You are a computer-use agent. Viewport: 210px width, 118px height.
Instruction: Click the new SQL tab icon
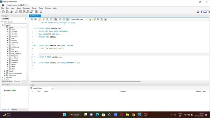[x=3, y=12]
